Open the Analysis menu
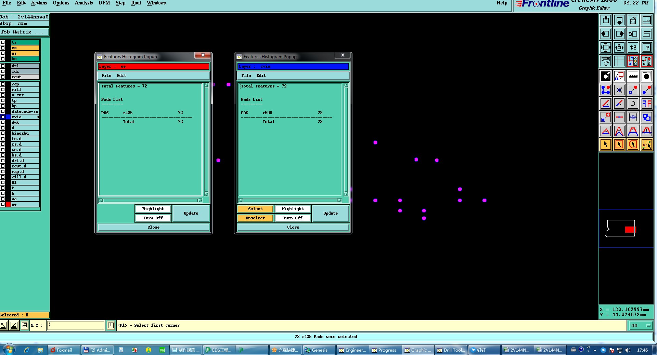 click(x=84, y=3)
